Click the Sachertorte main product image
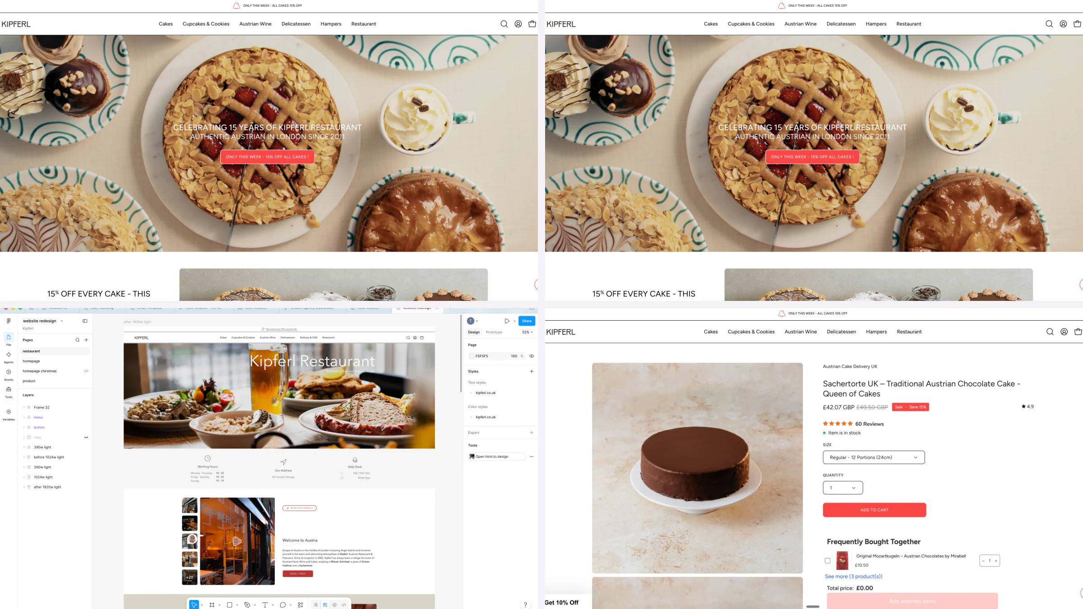1083x609 pixels. pos(697,468)
